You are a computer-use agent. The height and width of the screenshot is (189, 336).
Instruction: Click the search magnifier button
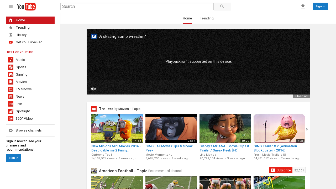tap(222, 7)
